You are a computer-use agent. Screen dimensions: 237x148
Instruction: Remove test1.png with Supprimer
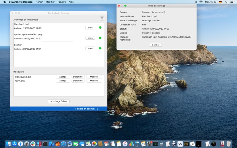point(78,81)
